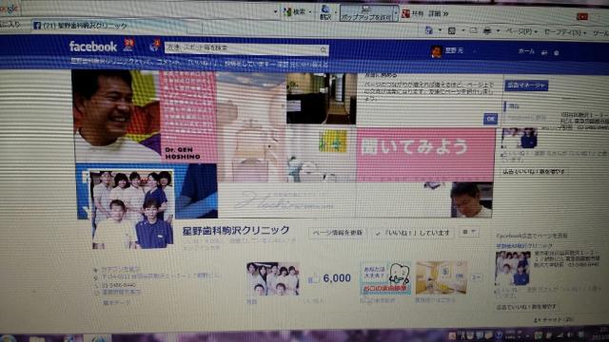Expand the セーフティ(S) dropdown menu

[565, 32]
